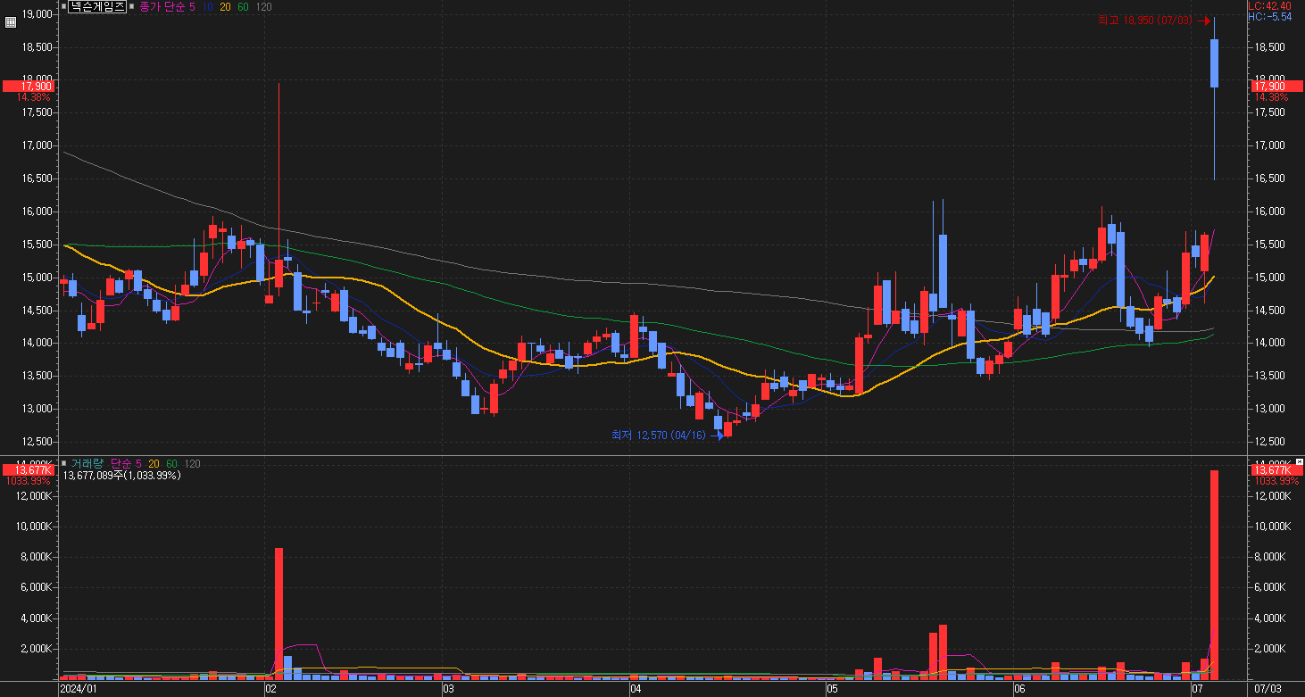1305x697 pixels.
Task: Click the 13,677,089주(1,033.99%) volume readout
Action: pyautogui.click(x=122, y=476)
